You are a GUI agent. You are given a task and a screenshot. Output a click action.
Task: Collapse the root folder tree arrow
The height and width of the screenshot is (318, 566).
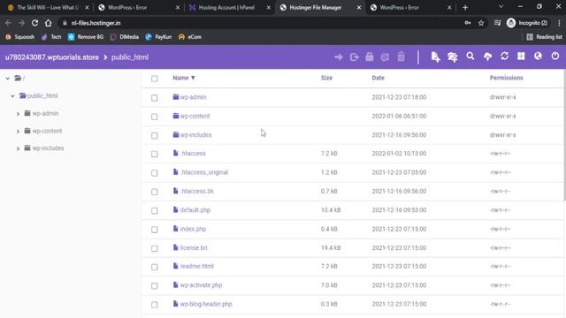coord(8,79)
